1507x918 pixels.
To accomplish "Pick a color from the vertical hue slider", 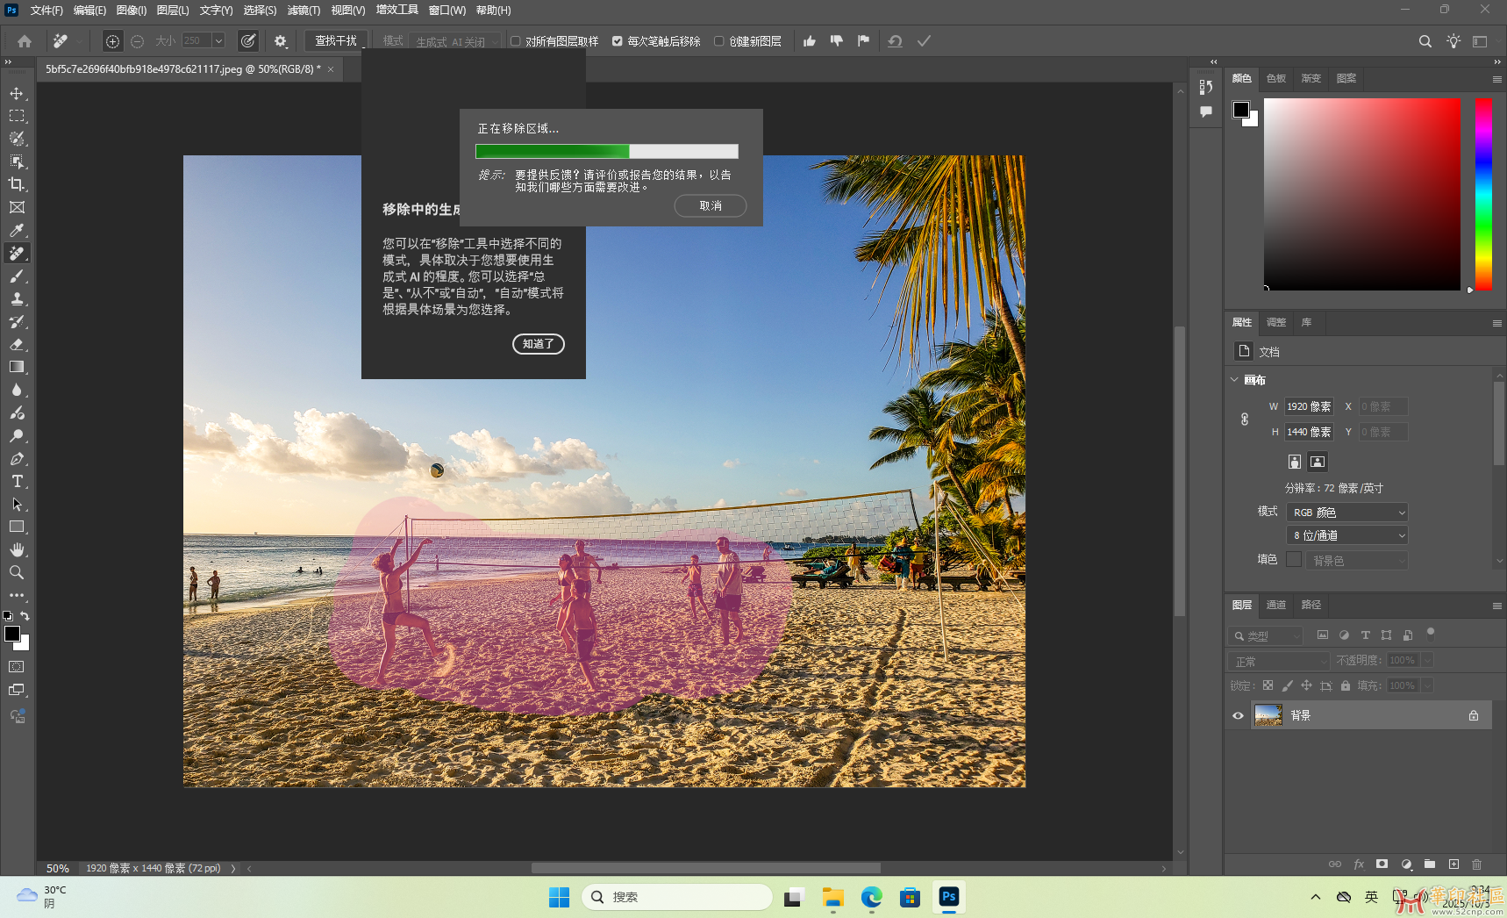I will coord(1482,193).
